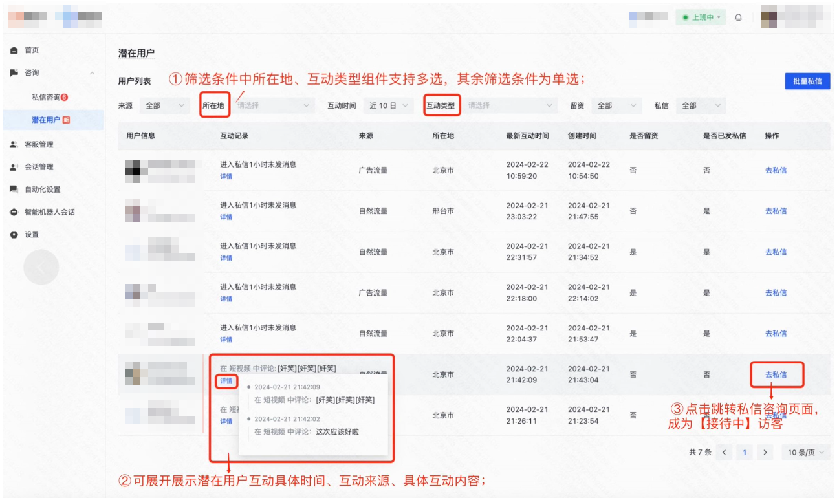839x498 pixels.
Task: Open the 留资 filter dropdown
Action: [616, 105]
